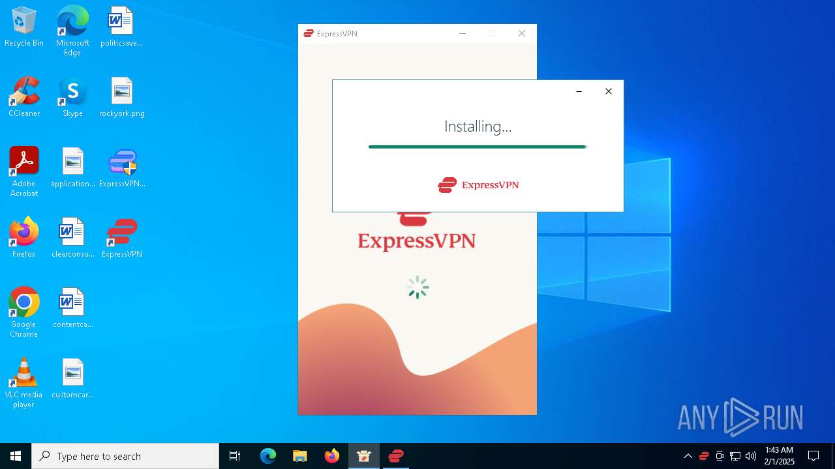Open CCleaner desktop shortcut
The height and width of the screenshot is (469, 835).
pyautogui.click(x=24, y=97)
